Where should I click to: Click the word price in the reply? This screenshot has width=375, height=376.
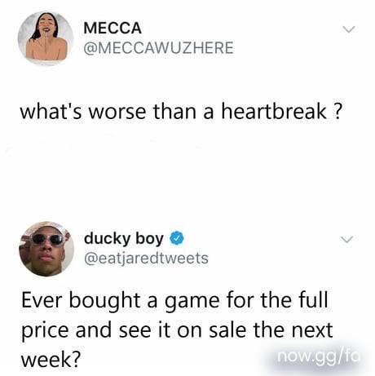[45, 331]
